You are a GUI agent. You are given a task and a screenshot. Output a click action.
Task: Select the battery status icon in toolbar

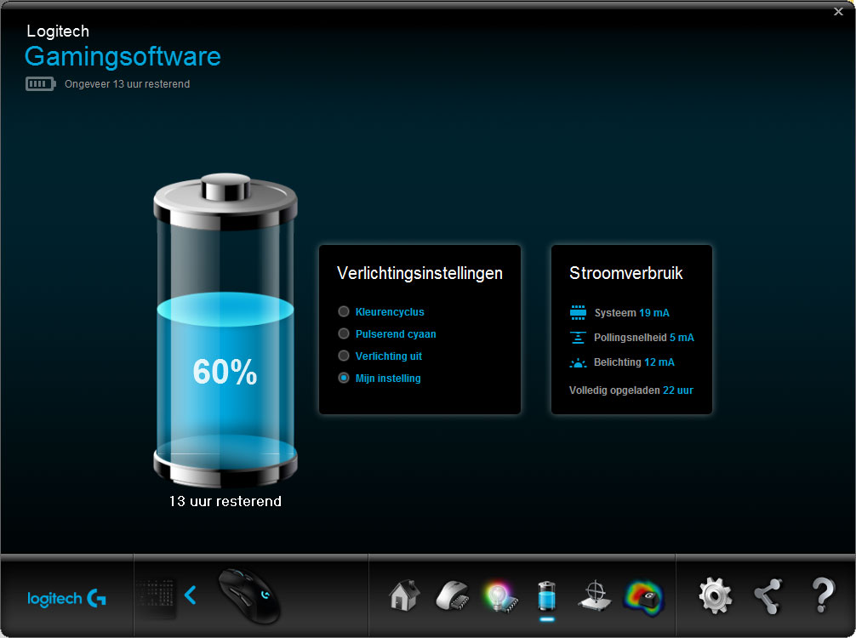click(546, 596)
